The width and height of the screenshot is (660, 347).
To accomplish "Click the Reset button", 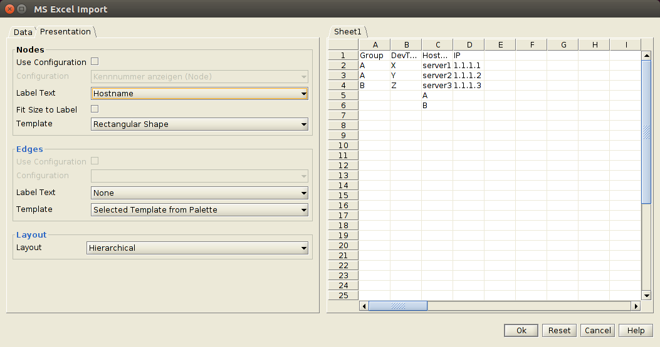I will click(x=559, y=331).
